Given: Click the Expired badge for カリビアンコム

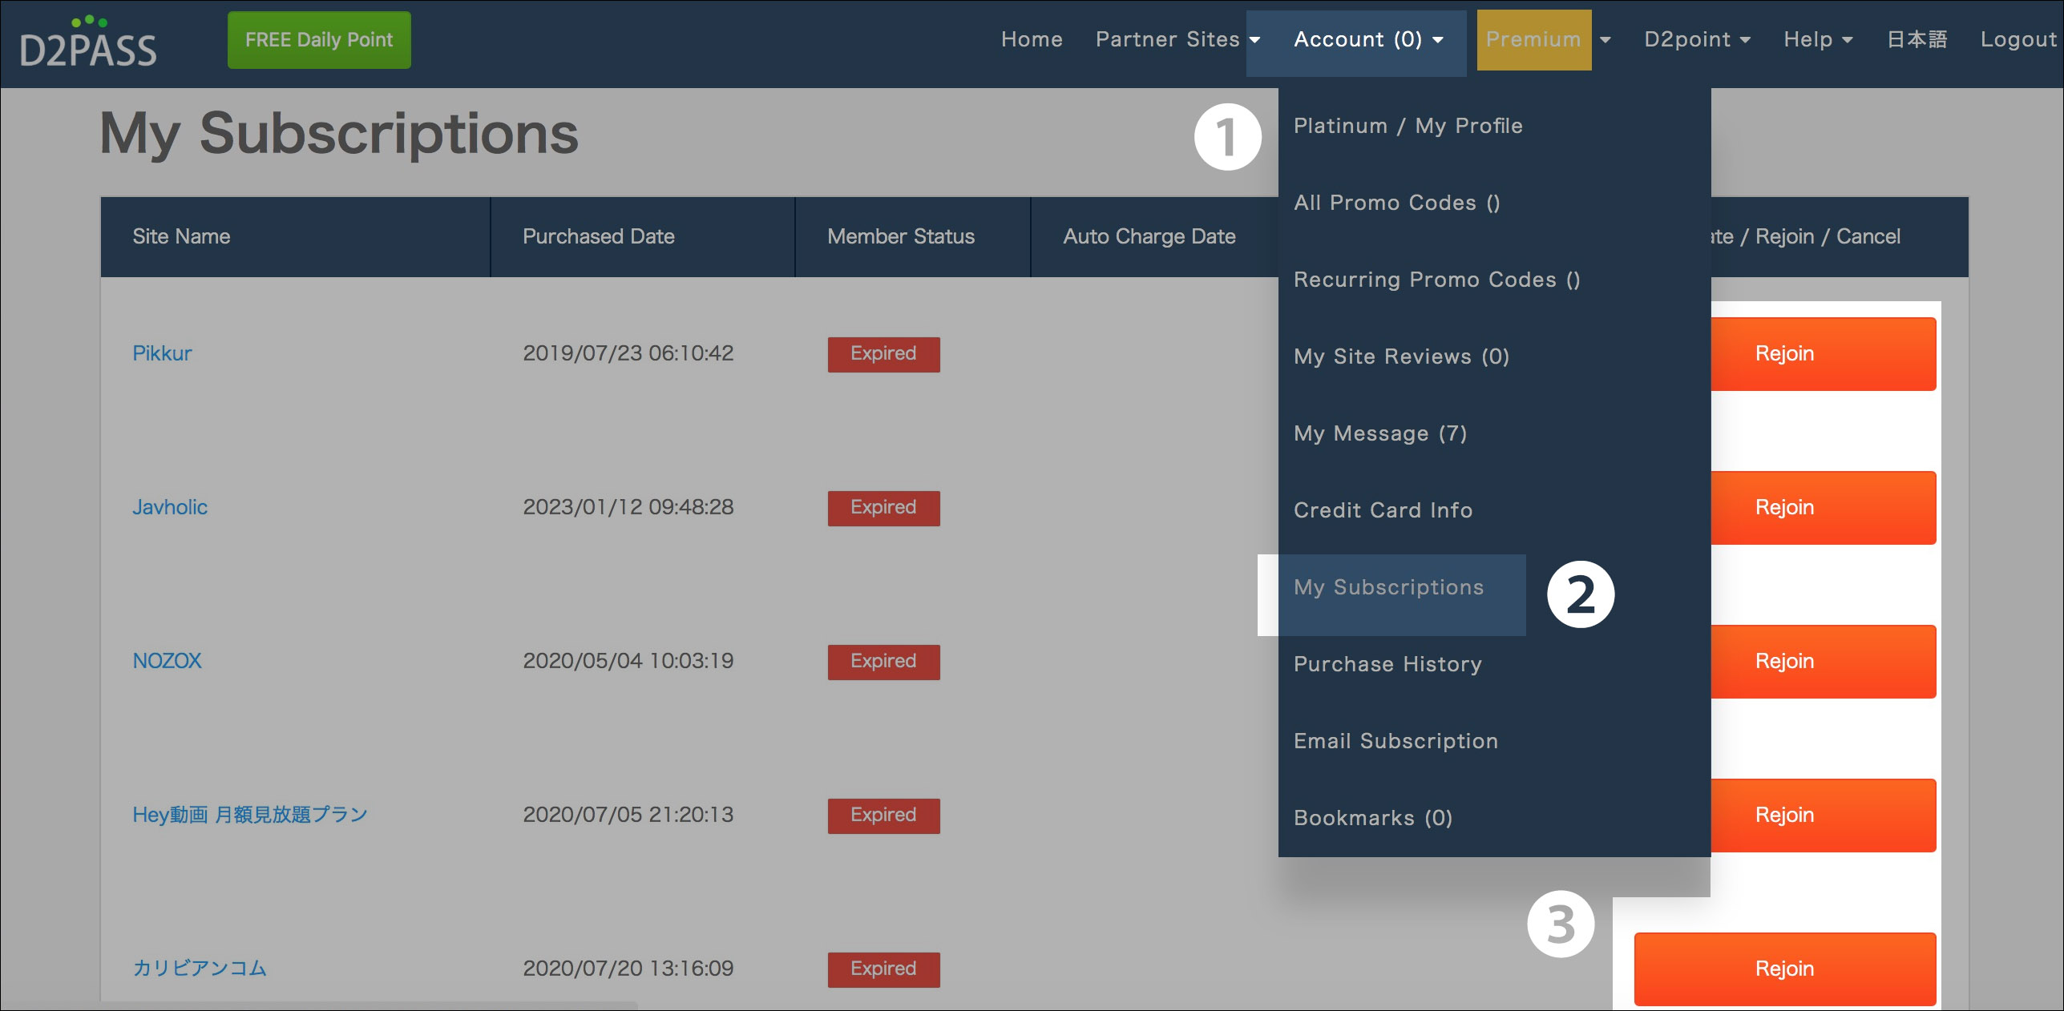Looking at the screenshot, I should coord(883,969).
